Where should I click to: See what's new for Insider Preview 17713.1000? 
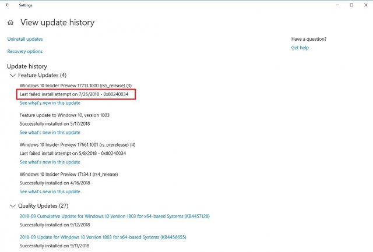50,103
